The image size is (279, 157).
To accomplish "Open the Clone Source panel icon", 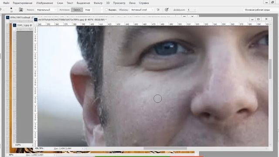I will 21,10.
